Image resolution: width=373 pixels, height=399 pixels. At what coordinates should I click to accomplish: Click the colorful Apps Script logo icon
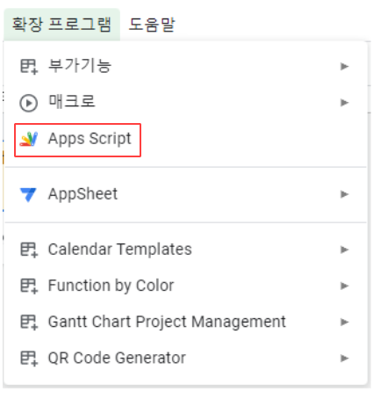pos(29,139)
